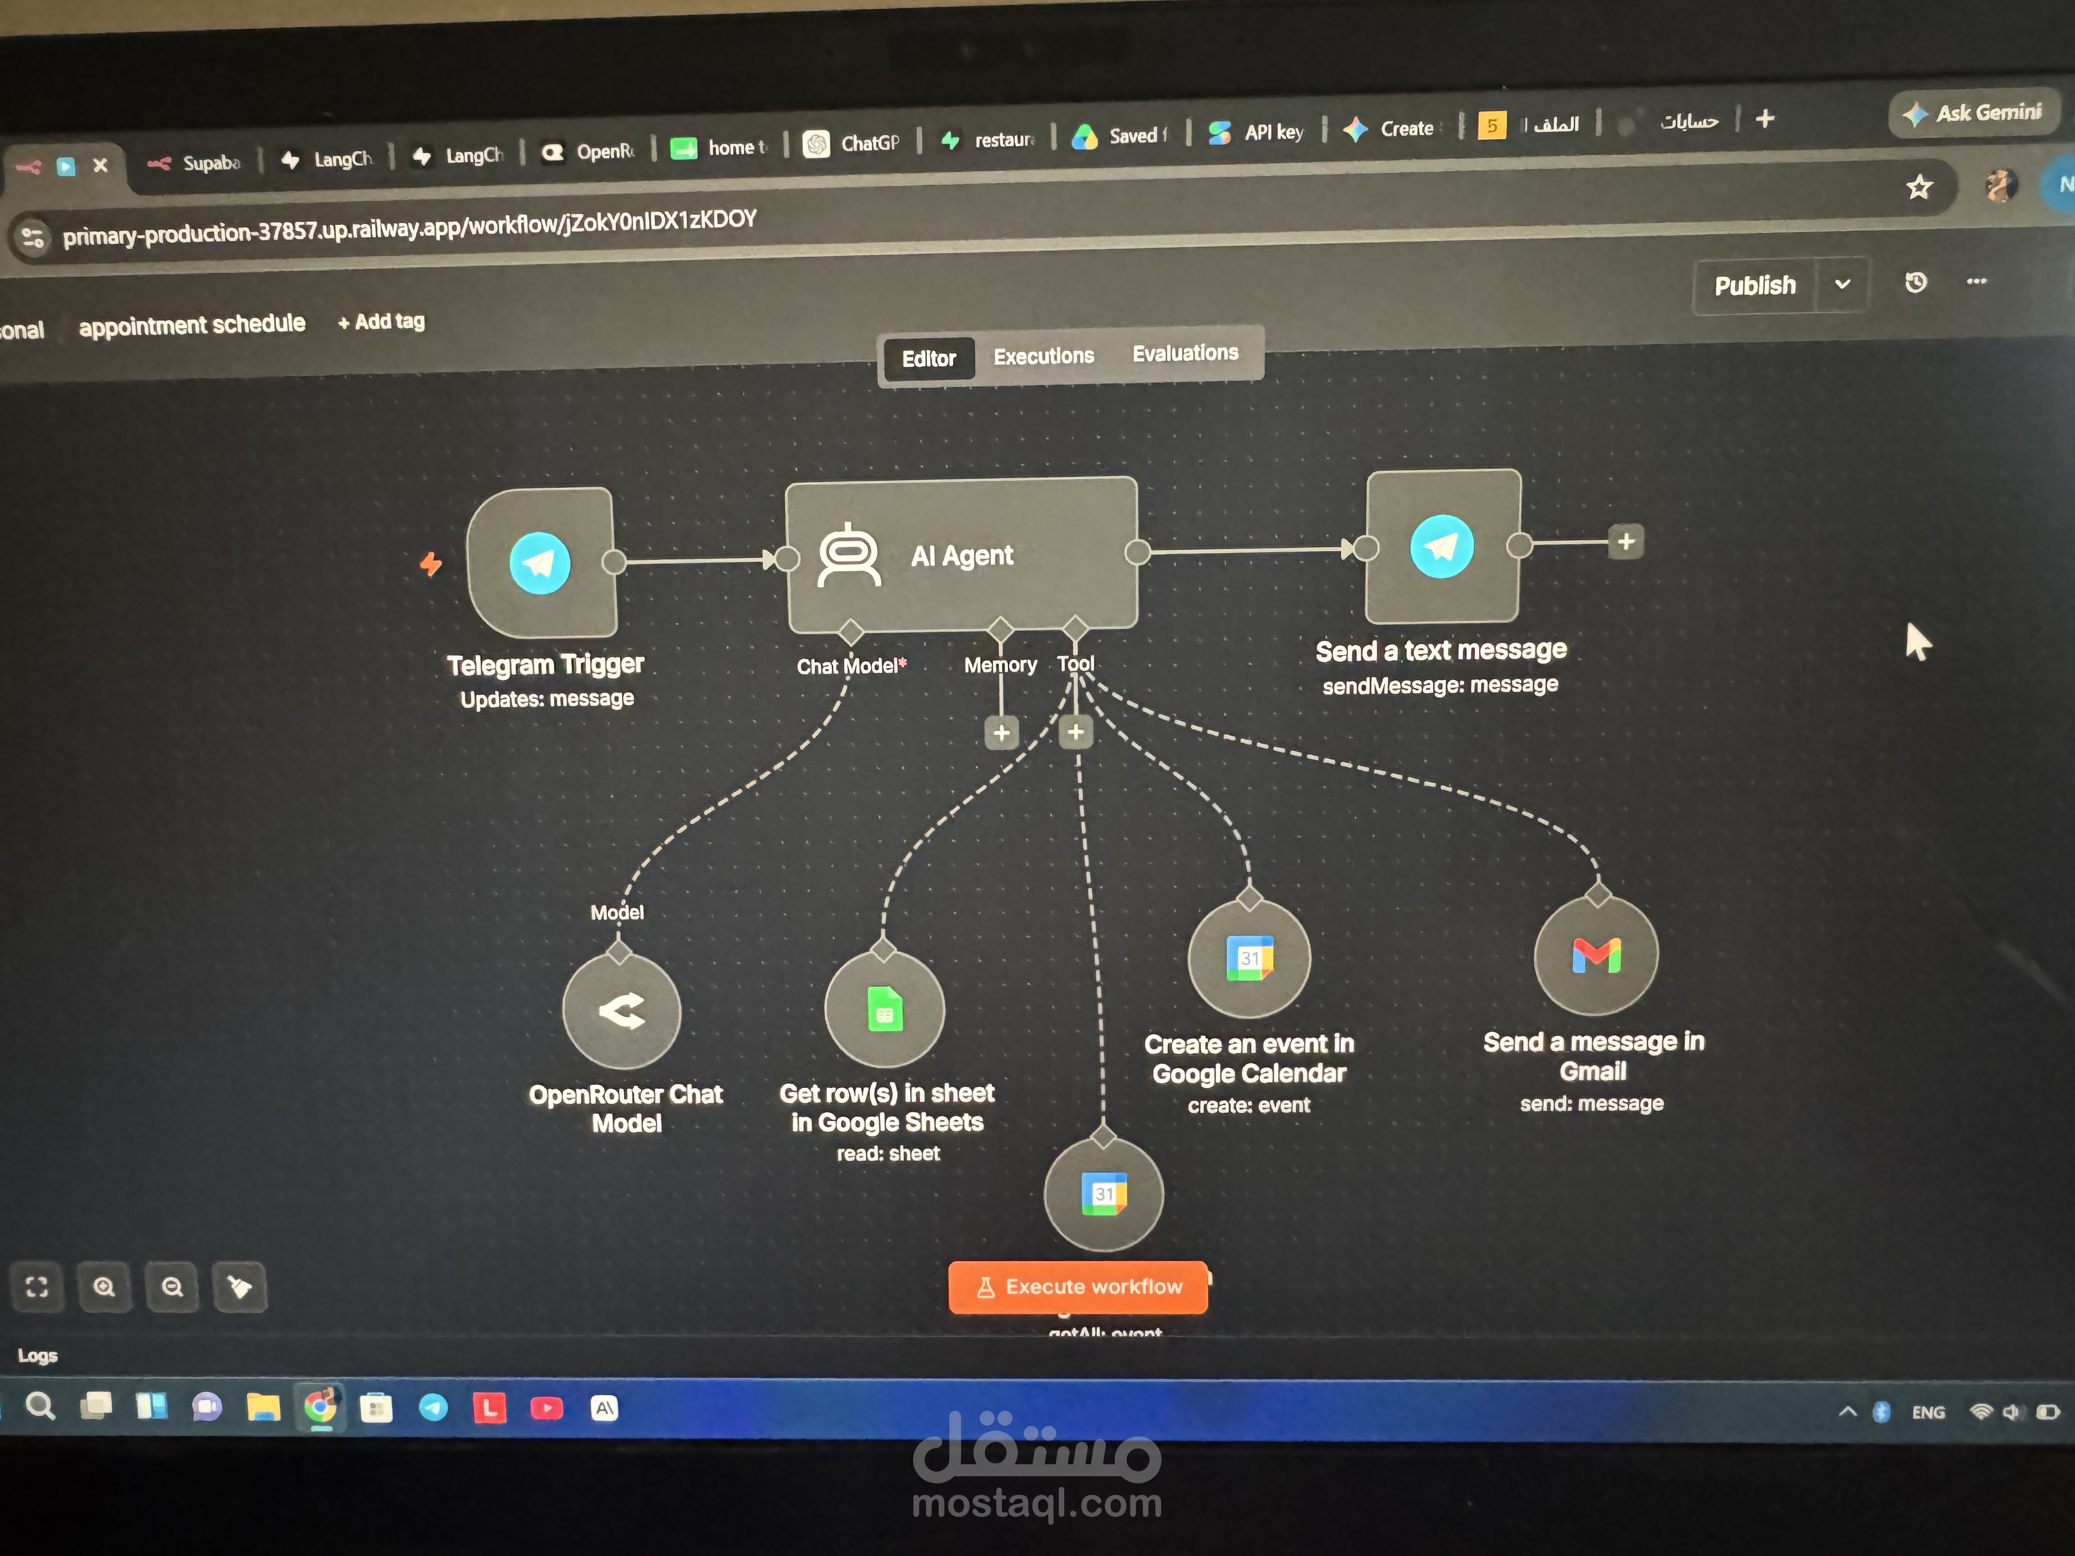
Task: Bookmark this page with the star icon
Action: click(1919, 188)
